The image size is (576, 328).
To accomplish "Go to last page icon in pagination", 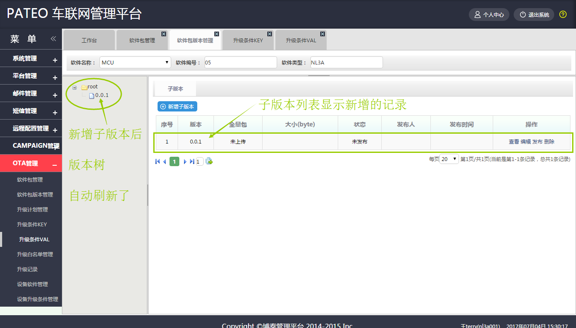I will (192, 161).
